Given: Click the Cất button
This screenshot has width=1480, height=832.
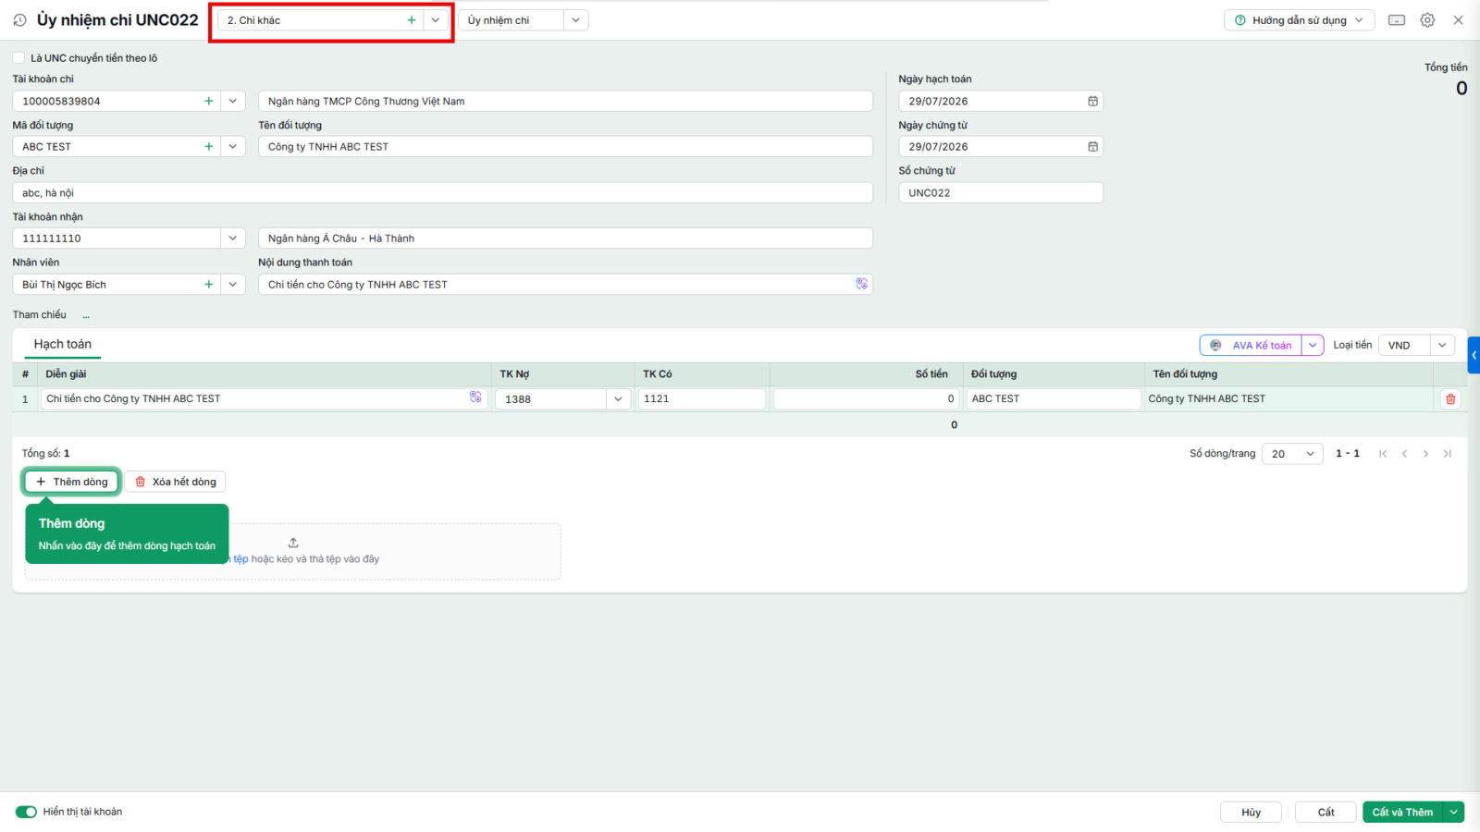Looking at the screenshot, I should (1326, 812).
